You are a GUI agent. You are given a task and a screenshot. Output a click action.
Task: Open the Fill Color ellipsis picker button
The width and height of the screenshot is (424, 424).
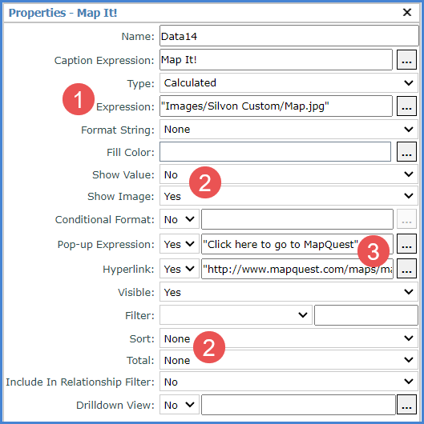[x=406, y=152]
